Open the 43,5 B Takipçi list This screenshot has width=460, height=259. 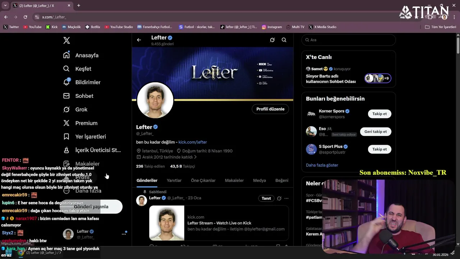click(x=183, y=166)
